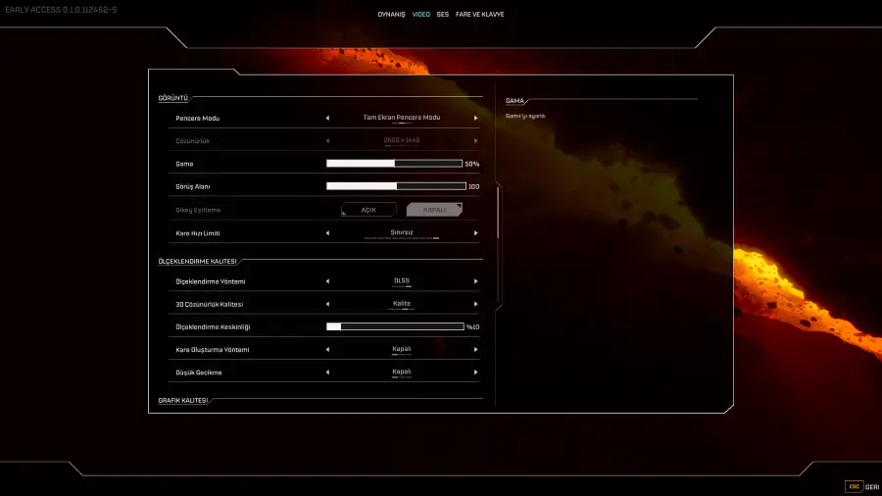Open the Kalite 3D resolution selector
The height and width of the screenshot is (496, 882).
coord(402,305)
